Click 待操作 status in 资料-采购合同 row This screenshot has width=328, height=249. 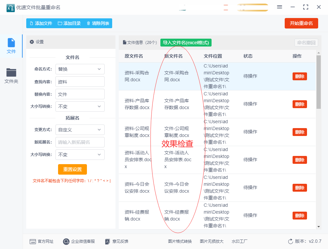[x=250, y=76]
